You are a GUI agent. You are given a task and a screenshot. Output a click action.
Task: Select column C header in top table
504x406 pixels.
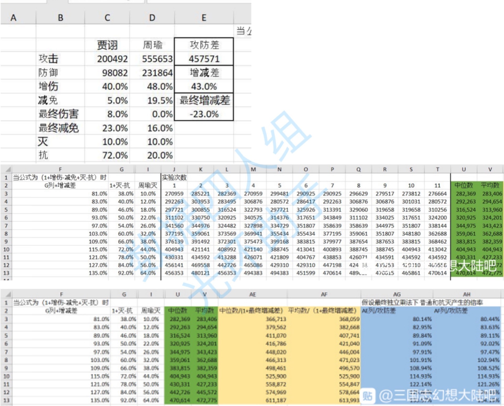[x=107, y=18]
